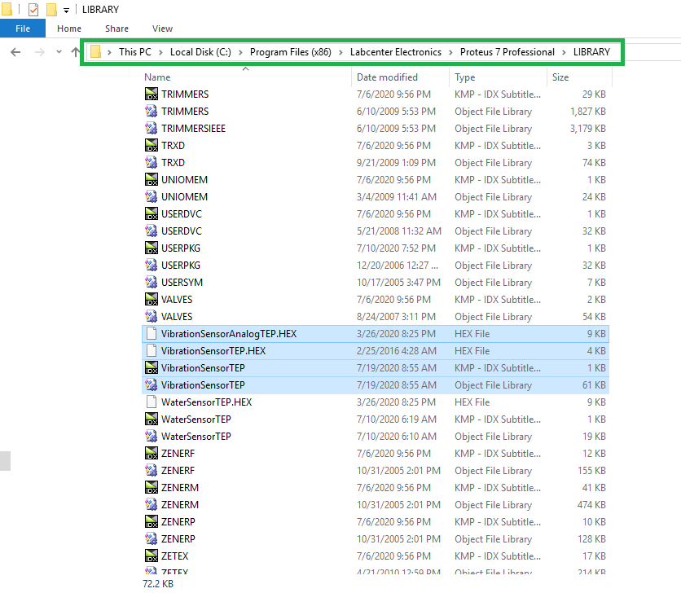Viewport: 681px width, 593px height.
Task: Select VibrationSensorAnalogTEP.HEX file icon
Action: point(152,334)
